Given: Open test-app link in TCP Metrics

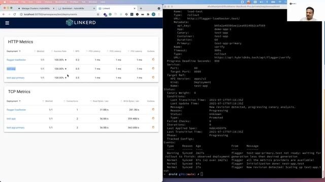Looking at the screenshot, I should pos(11,119).
